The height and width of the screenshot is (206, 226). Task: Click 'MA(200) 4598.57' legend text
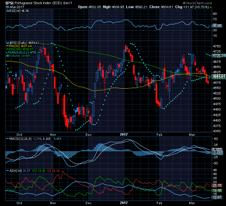(21, 49)
